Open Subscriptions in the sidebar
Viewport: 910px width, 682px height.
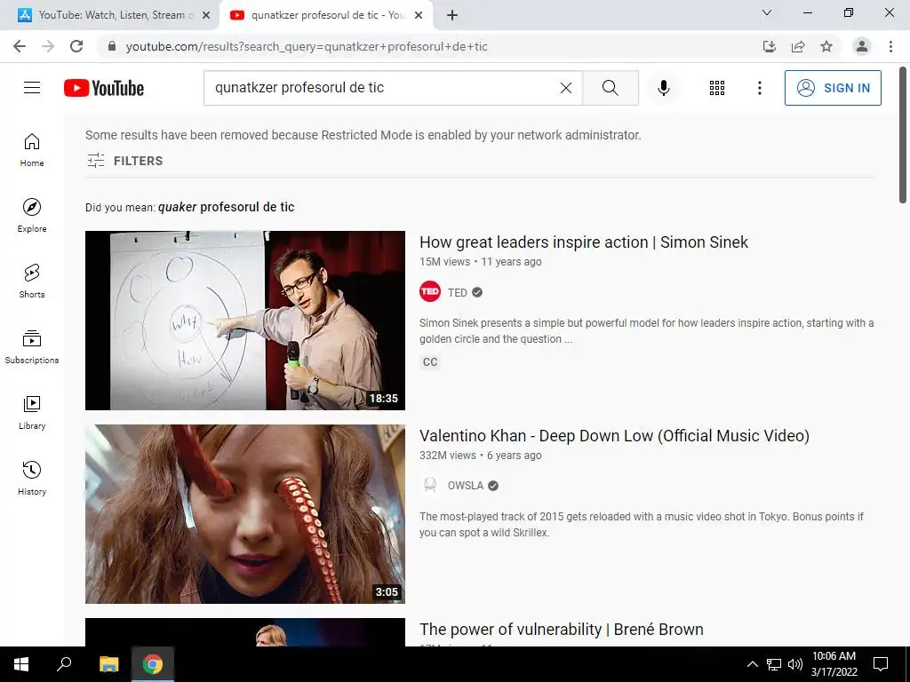tap(32, 347)
